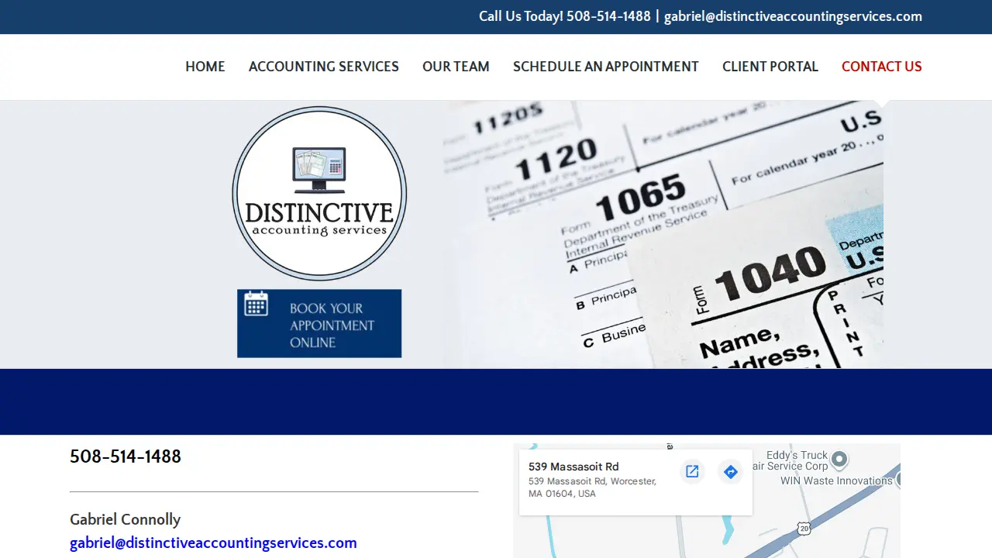
Task: Open SCHEDULE AN APPOINTMENT page
Action: [x=606, y=67]
